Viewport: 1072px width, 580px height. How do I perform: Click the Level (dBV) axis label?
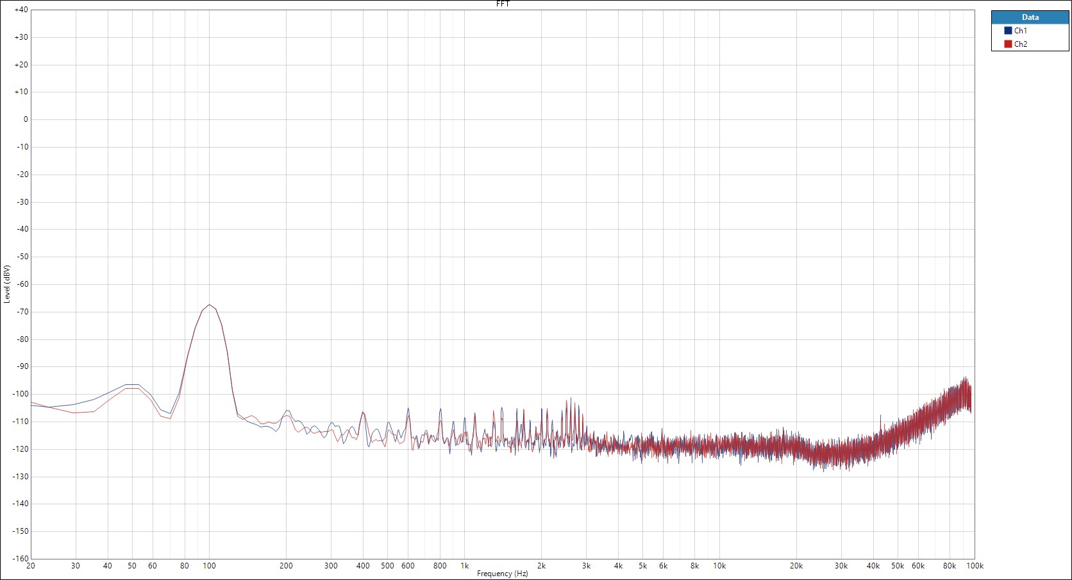pos(7,284)
